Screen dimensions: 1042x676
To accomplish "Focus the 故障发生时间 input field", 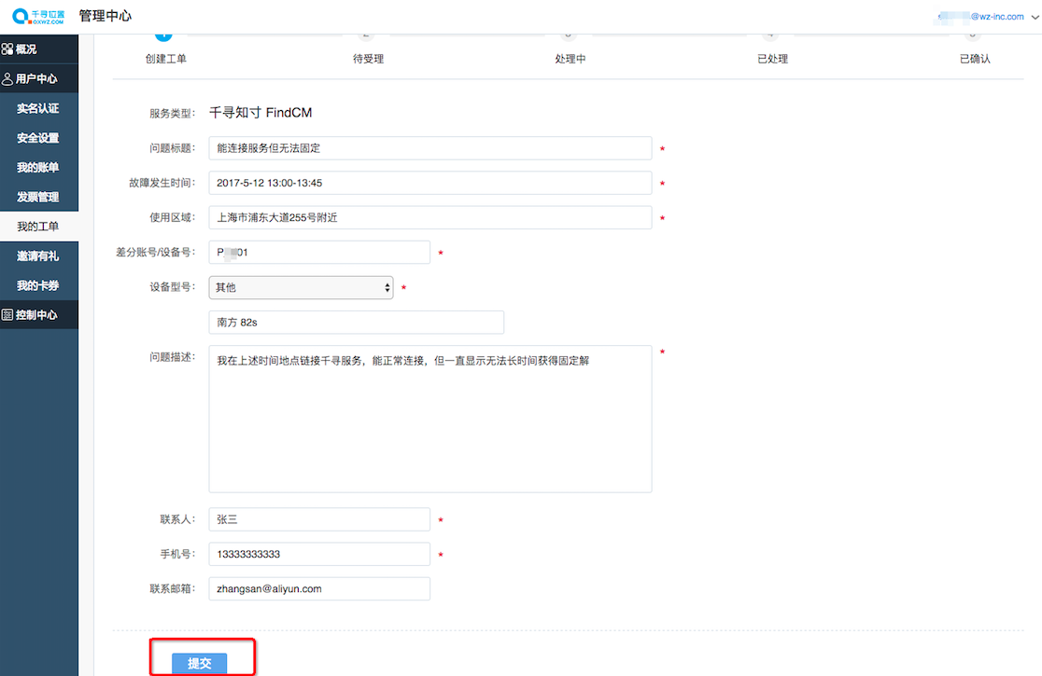I will coord(429,183).
